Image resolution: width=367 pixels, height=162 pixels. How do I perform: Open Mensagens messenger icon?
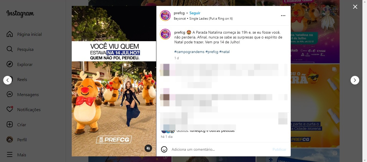(10, 95)
